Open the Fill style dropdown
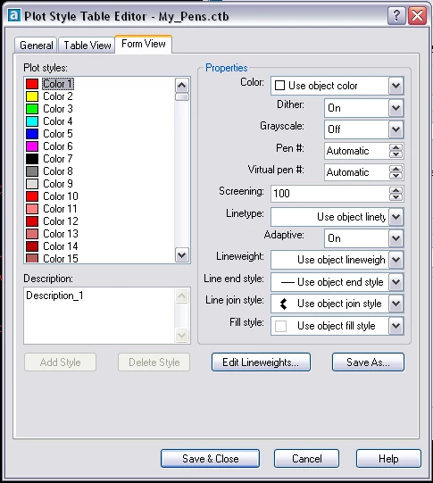The height and width of the screenshot is (483, 433). 396,326
